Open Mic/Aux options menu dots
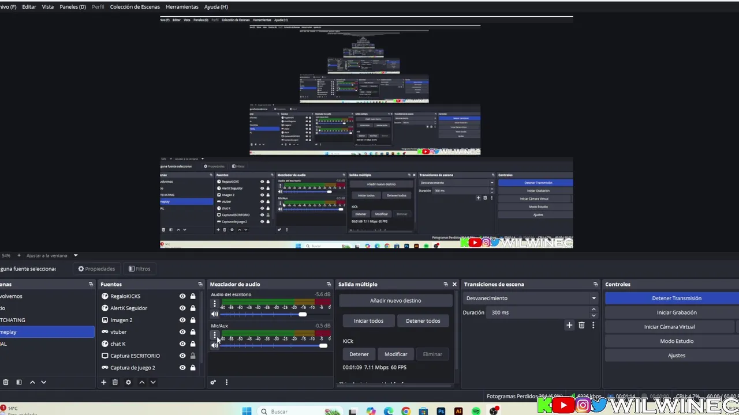The width and height of the screenshot is (739, 415). click(x=215, y=335)
